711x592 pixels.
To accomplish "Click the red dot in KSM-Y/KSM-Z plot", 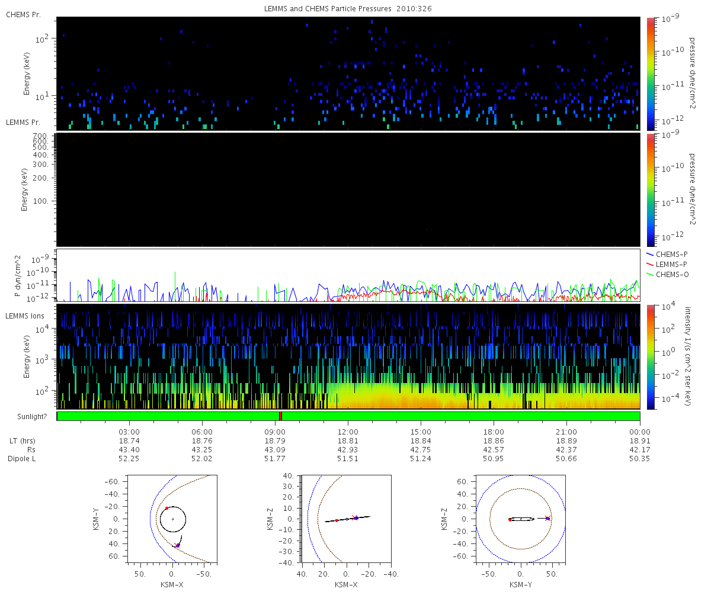I will 510,520.
